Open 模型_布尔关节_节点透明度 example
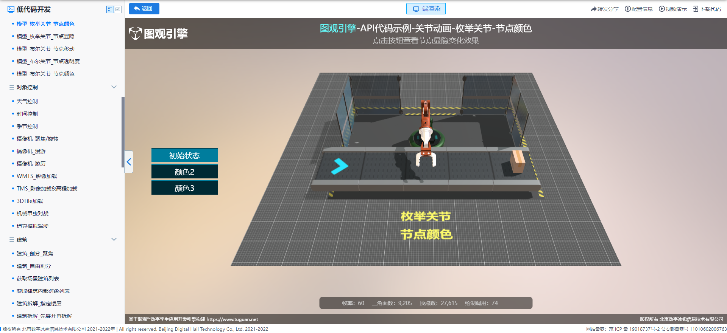This screenshot has width=727, height=333. click(48, 61)
